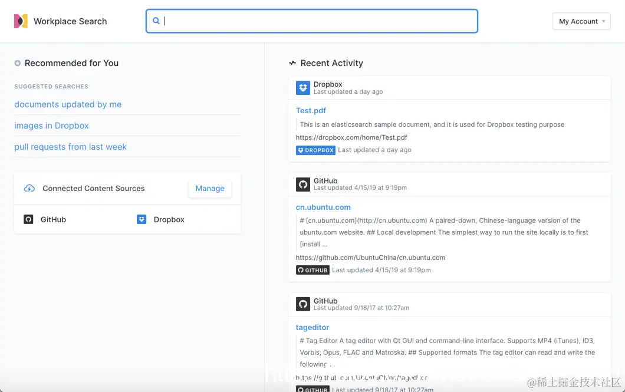Click the Recommended for You heading text

click(71, 63)
